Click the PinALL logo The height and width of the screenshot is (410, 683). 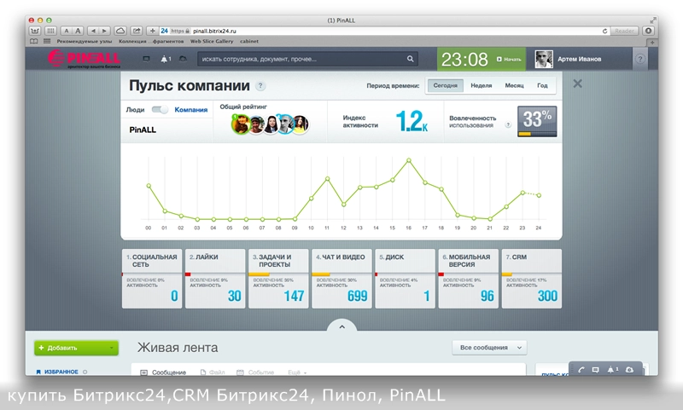[x=80, y=59]
